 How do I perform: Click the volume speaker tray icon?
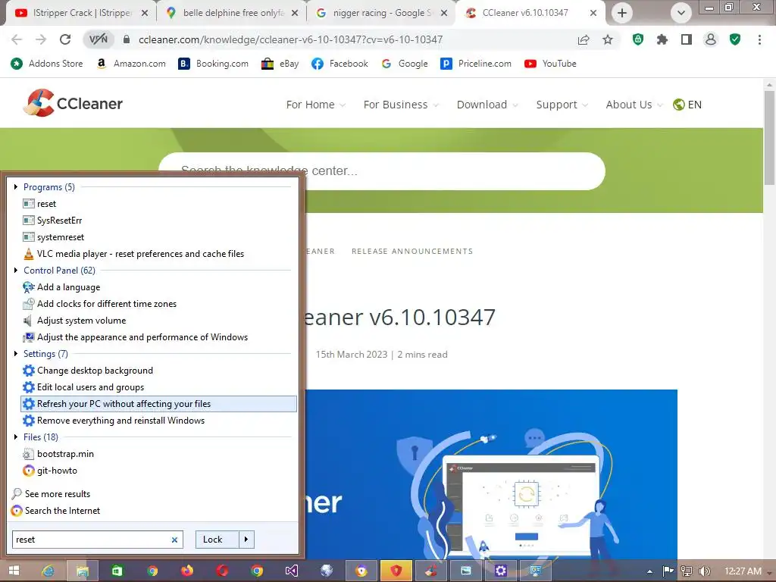tap(705, 571)
